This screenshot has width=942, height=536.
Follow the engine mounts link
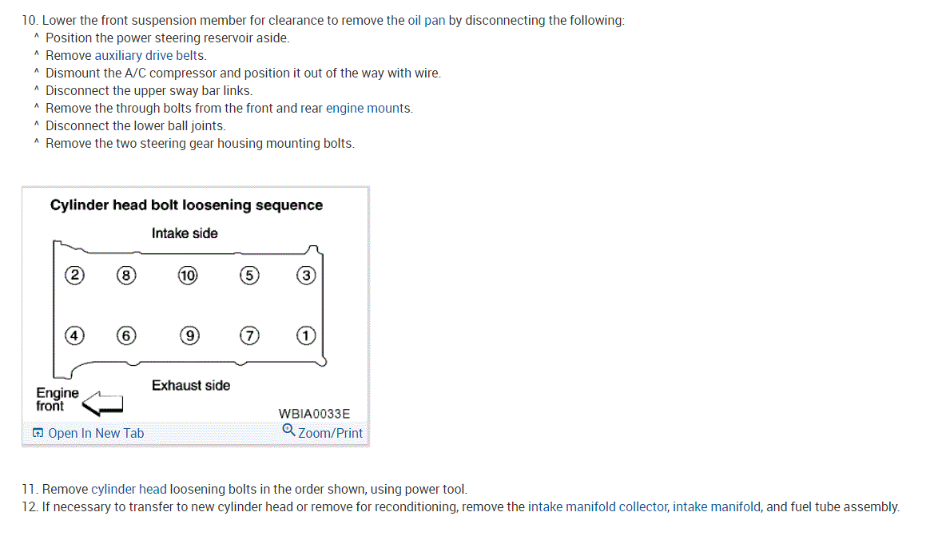(368, 109)
